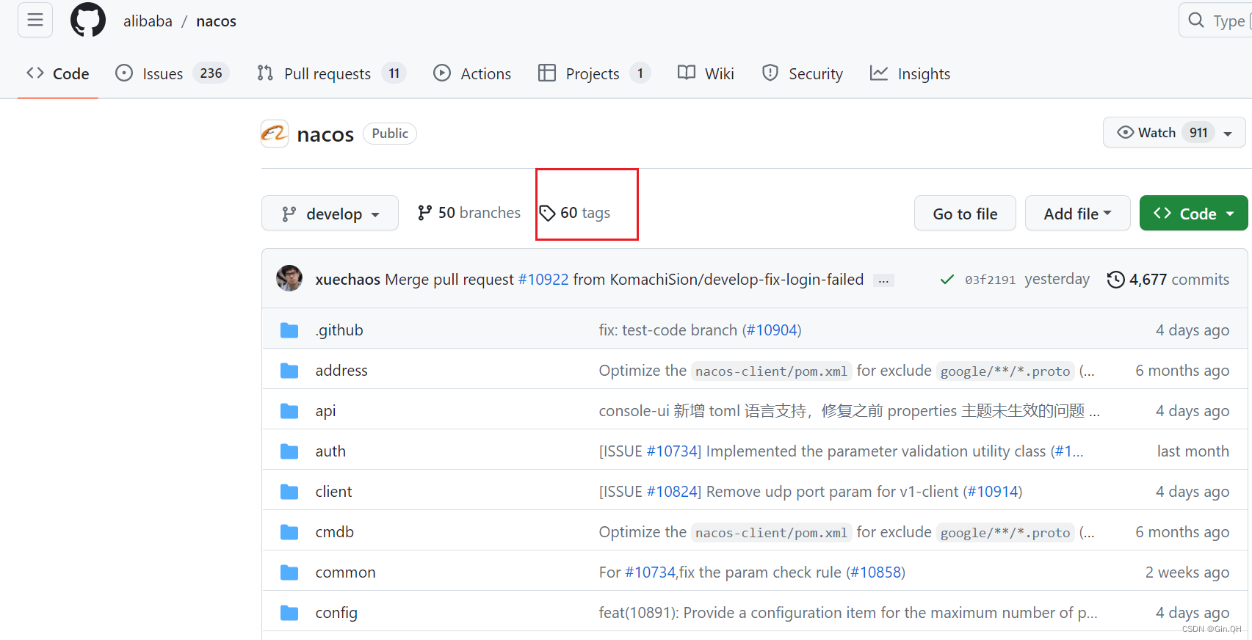The height and width of the screenshot is (640, 1252).
Task: Open the api row commit message
Action: [x=849, y=411]
